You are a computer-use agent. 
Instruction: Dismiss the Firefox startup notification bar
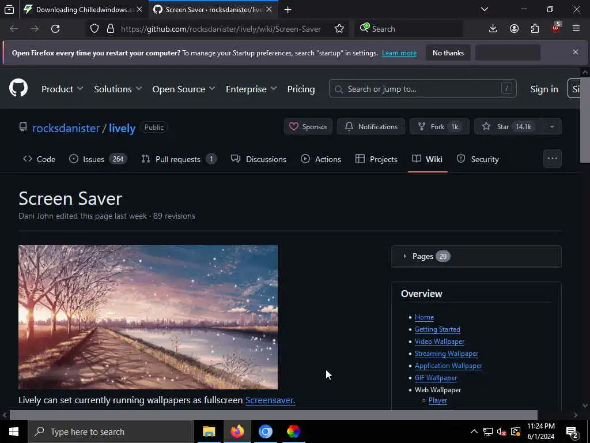pyautogui.click(x=576, y=52)
